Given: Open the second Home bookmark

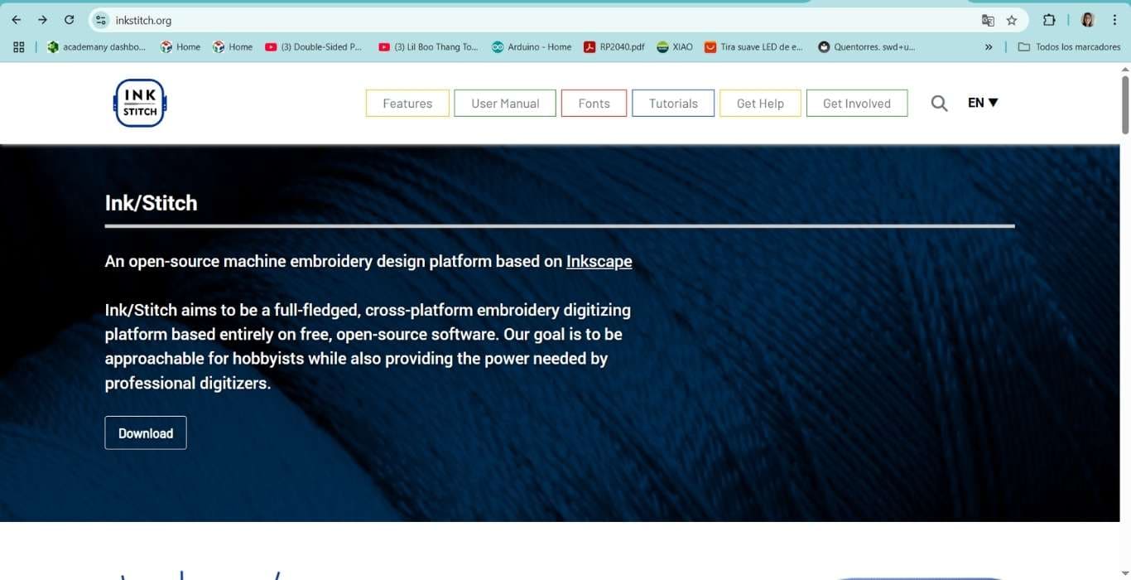Looking at the screenshot, I should coord(233,47).
